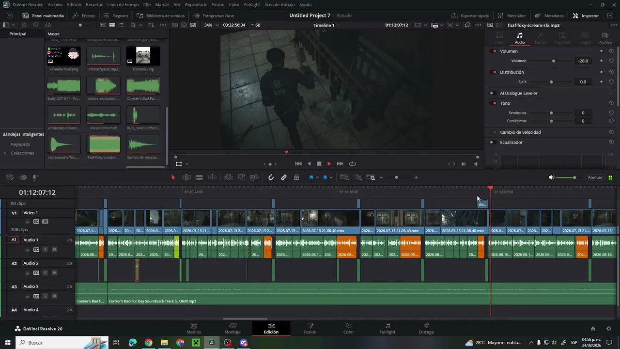620x349 pixels.
Task: Mute the Audio 2 track
Action: (x=54, y=273)
